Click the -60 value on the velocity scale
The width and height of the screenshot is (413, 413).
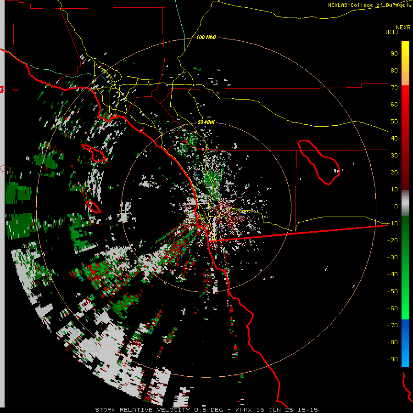point(392,308)
